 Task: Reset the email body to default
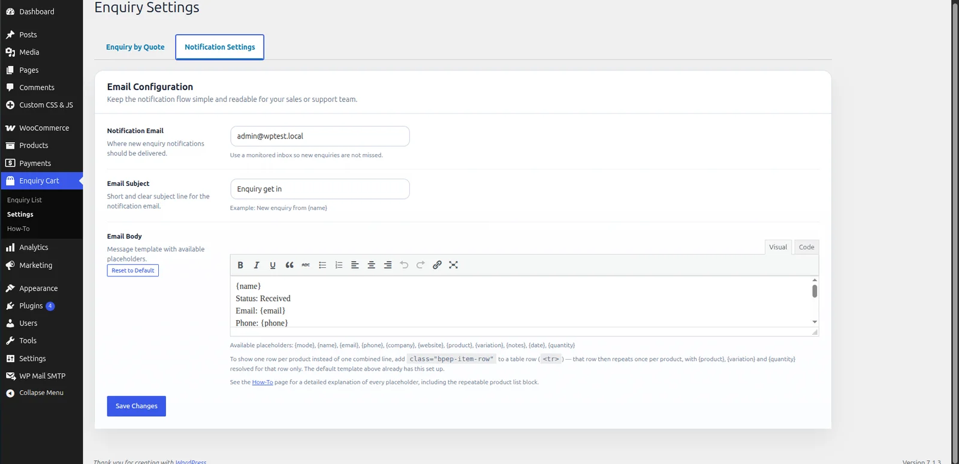click(133, 270)
